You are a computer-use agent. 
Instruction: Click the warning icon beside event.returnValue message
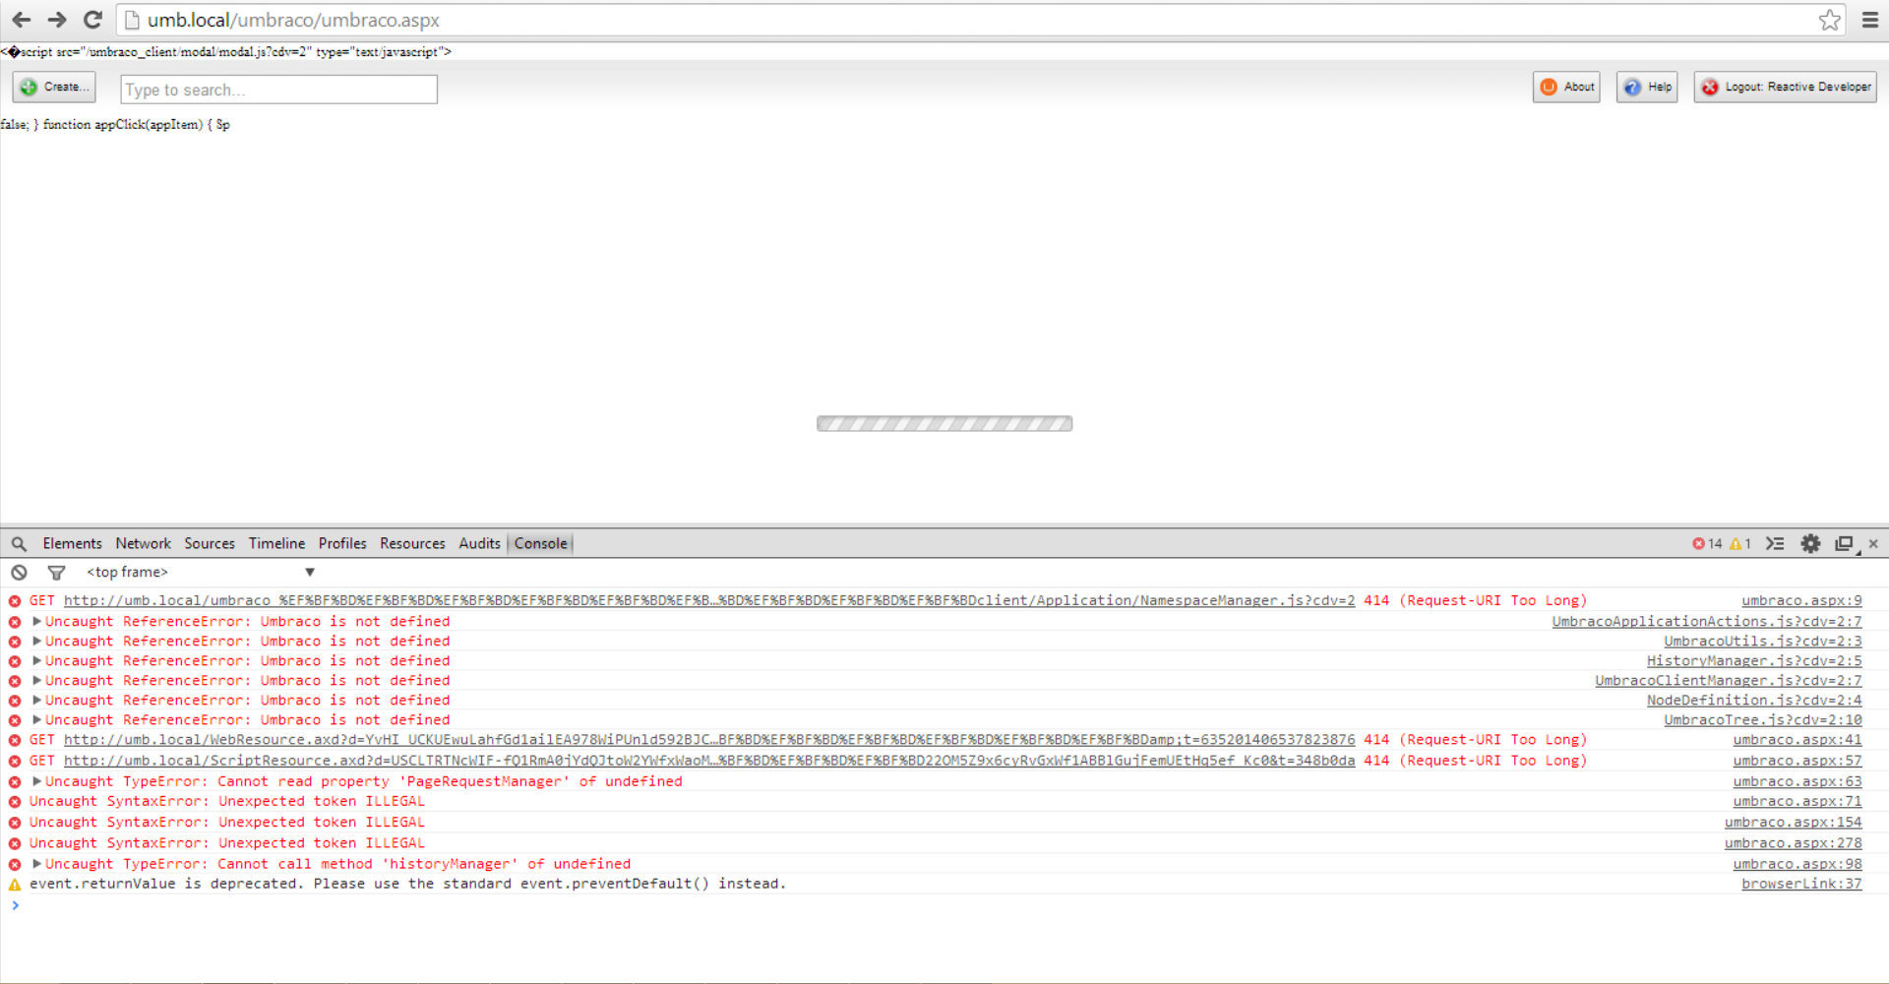pyautogui.click(x=15, y=885)
